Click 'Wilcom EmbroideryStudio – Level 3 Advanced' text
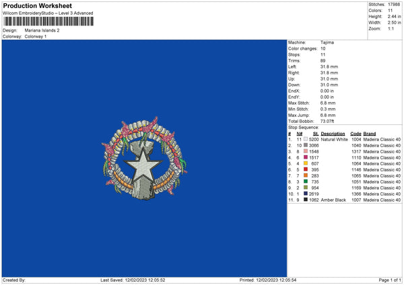404x285 pixels. [48, 13]
